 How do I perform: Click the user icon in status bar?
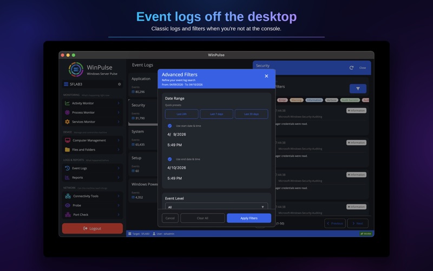click(x=154, y=234)
